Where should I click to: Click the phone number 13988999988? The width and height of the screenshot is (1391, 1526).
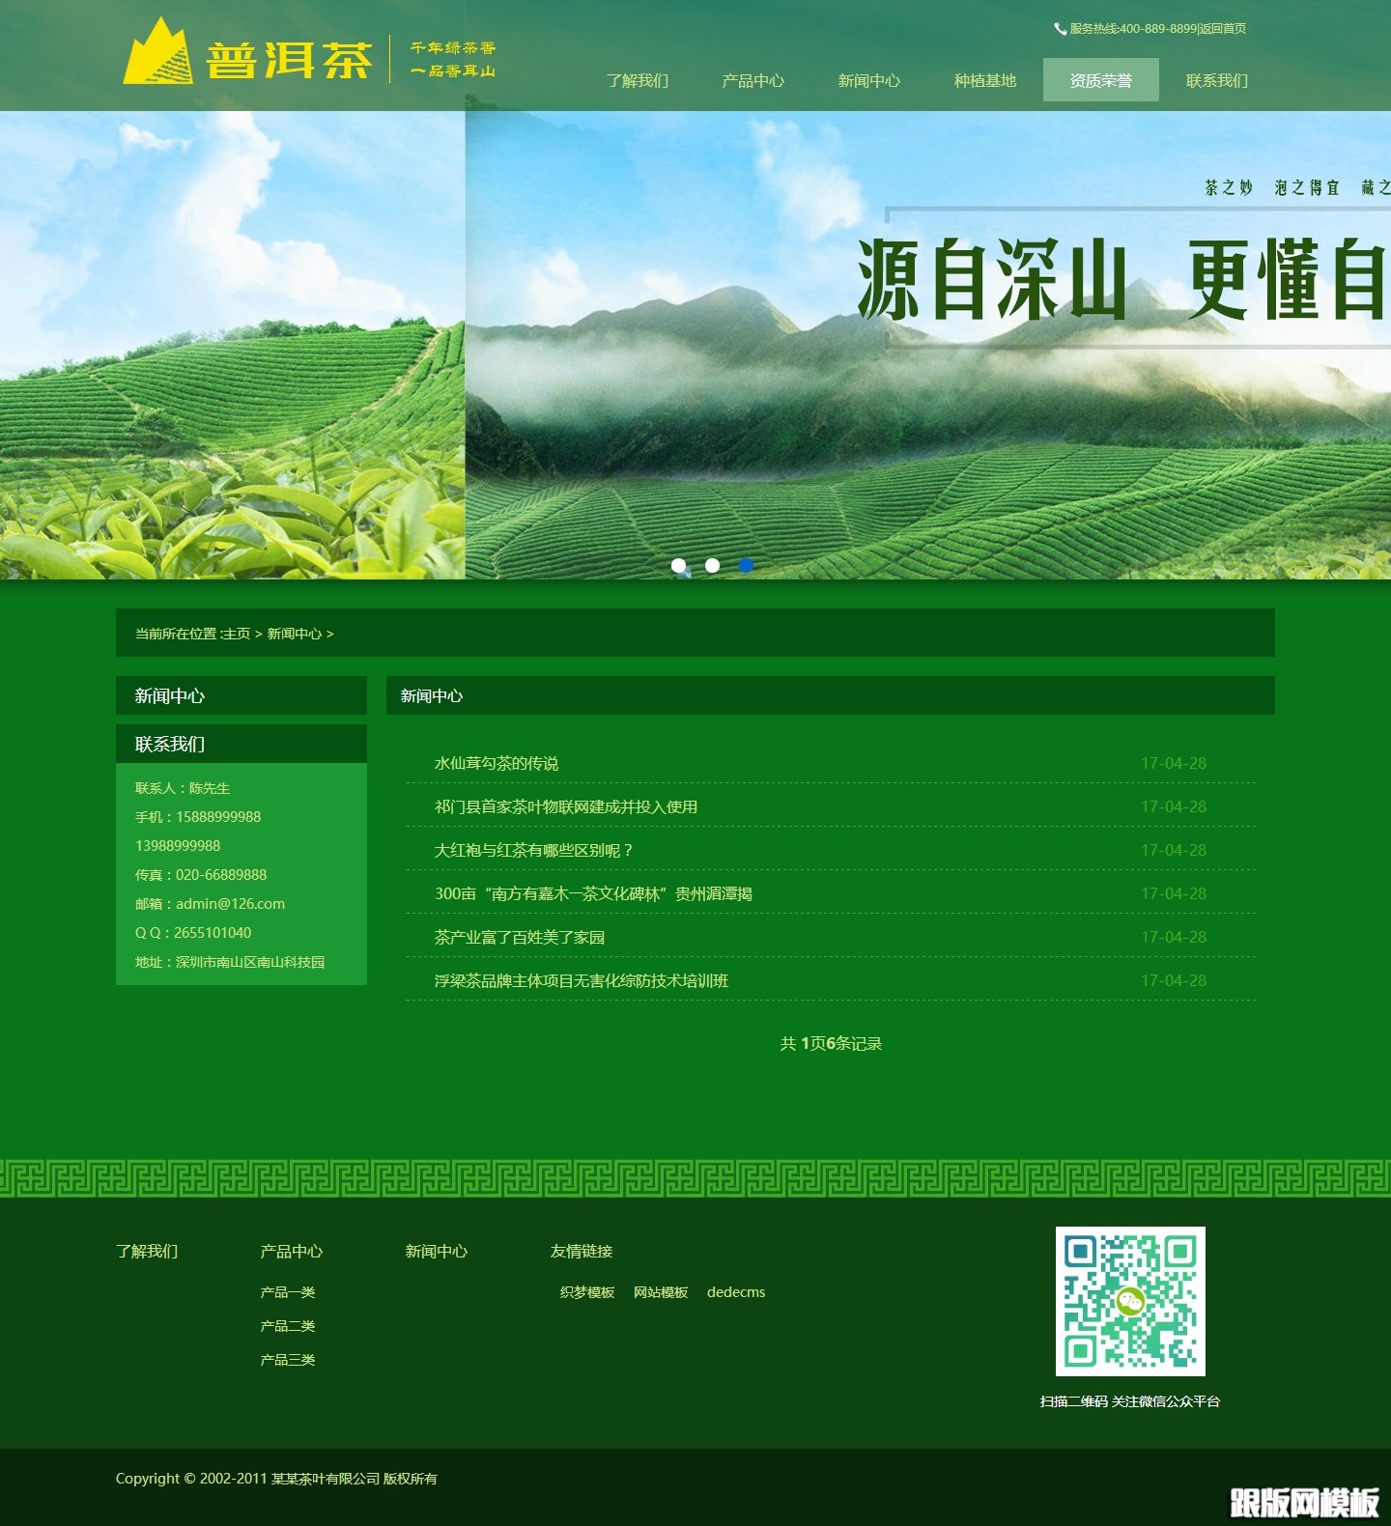tap(178, 846)
